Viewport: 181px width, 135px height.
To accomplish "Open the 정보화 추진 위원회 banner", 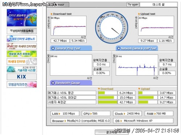I will click(x=22, y=54).
